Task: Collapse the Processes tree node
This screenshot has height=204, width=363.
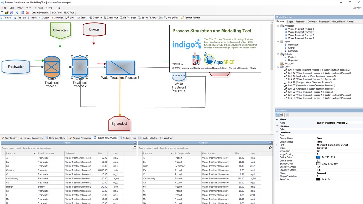Action: coord(278,26)
